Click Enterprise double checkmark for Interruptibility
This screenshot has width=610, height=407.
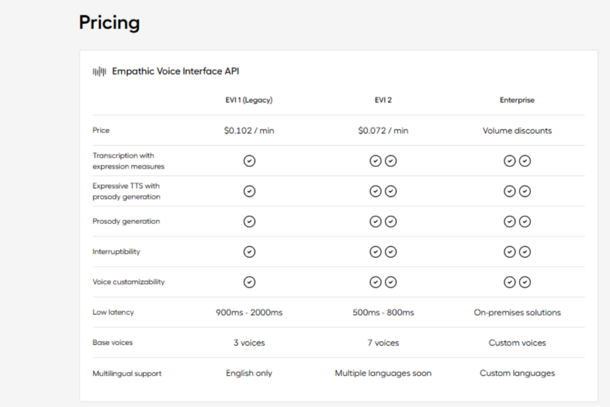[x=517, y=251]
